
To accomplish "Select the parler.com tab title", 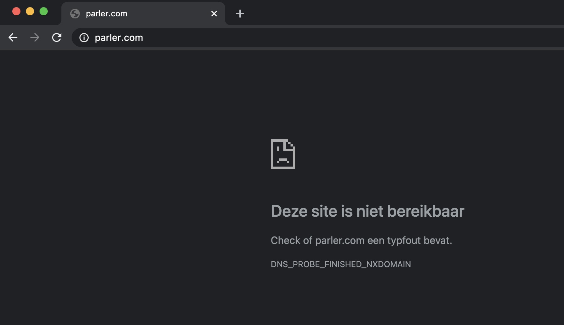I will 106,14.
